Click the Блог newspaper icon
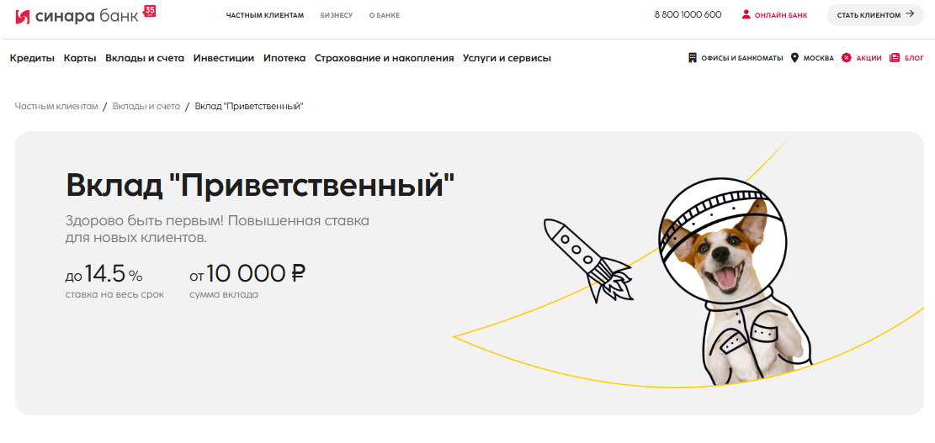Screen dimensions: 935x443 (894, 58)
